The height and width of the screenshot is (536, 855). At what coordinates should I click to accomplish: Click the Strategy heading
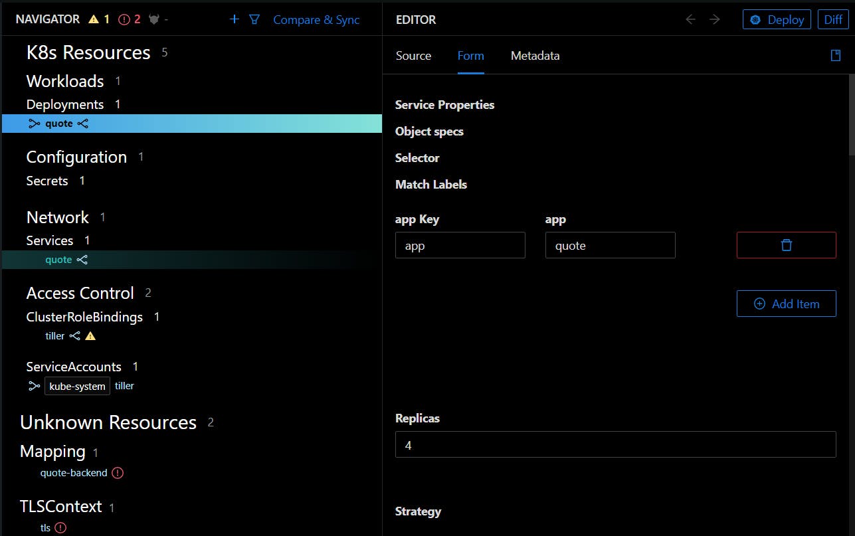click(418, 511)
